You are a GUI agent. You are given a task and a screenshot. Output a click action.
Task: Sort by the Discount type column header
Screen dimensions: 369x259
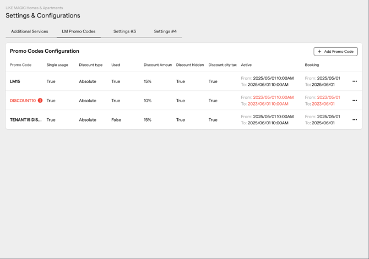point(90,65)
